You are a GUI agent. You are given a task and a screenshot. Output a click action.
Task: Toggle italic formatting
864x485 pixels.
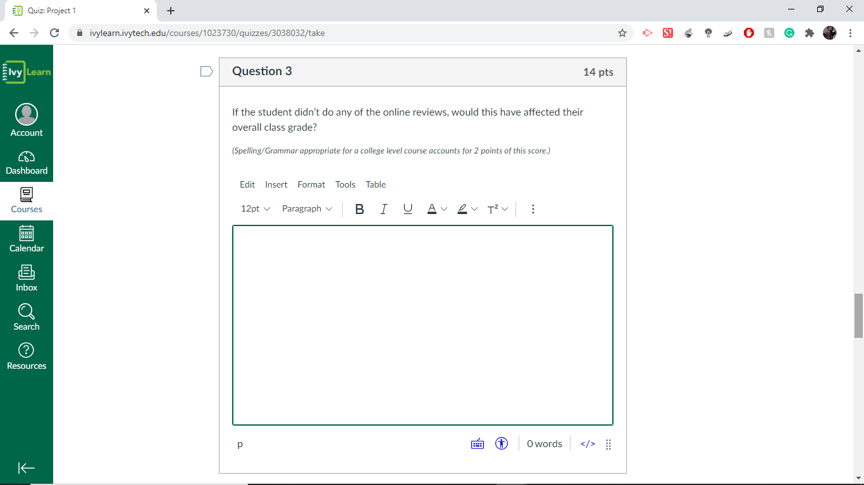click(x=383, y=208)
